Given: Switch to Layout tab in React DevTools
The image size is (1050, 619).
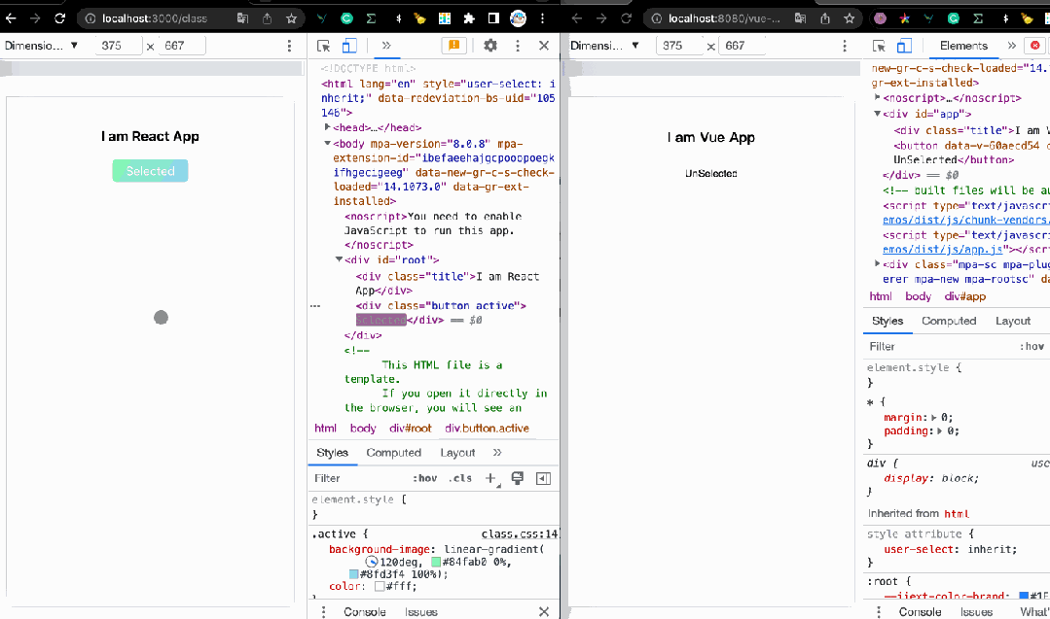Looking at the screenshot, I should point(457,453).
